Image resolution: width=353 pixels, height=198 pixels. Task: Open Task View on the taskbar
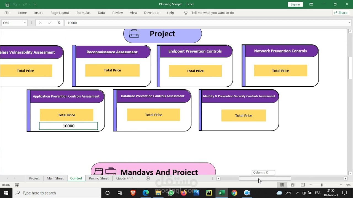tap(120, 193)
